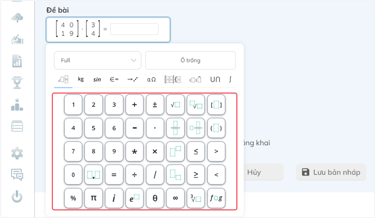Switch to the arrows tab

point(133,79)
